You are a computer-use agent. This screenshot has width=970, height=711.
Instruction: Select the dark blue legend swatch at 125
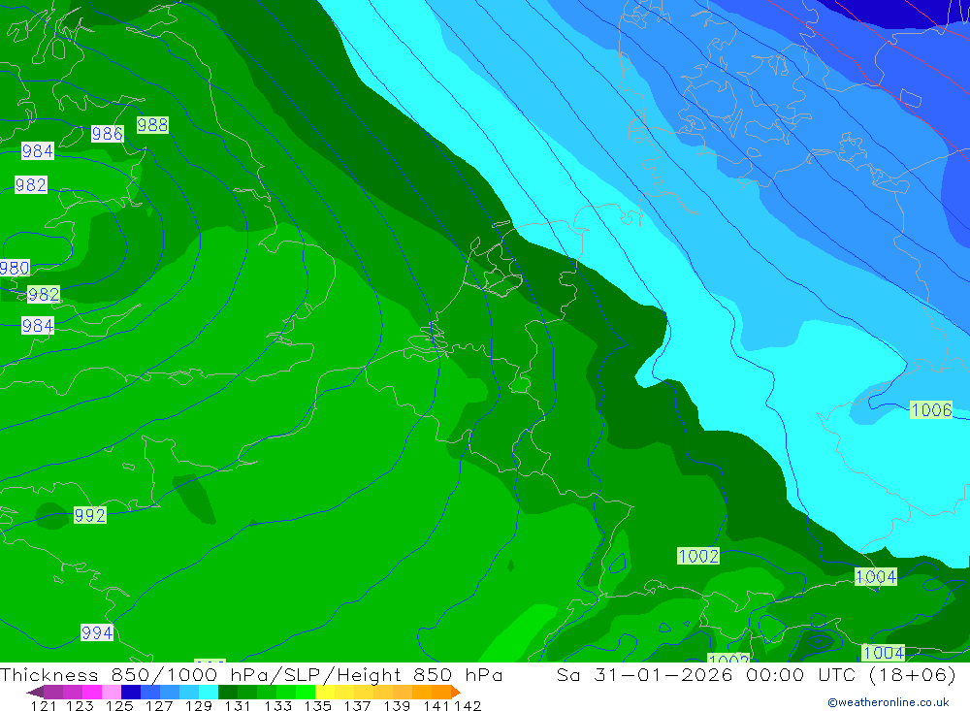131,692
